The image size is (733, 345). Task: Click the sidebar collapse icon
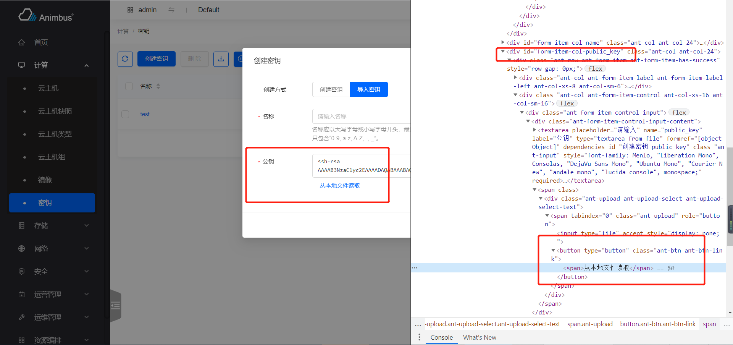(115, 305)
